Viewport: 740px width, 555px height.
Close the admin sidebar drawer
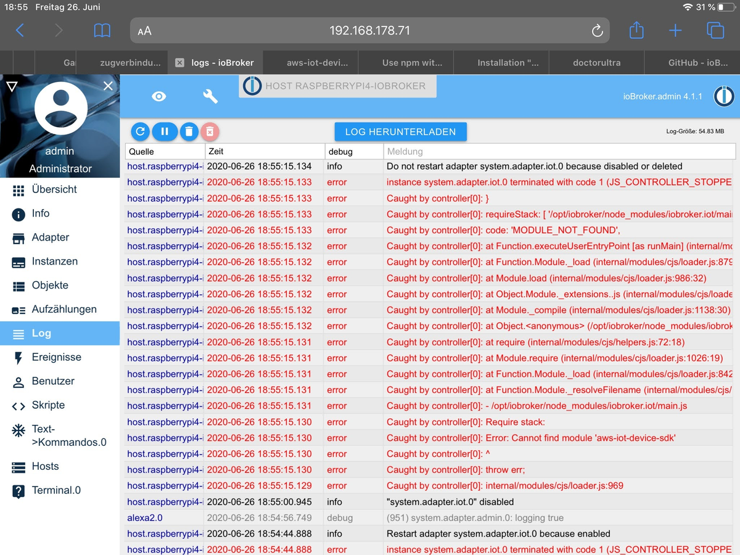[108, 86]
